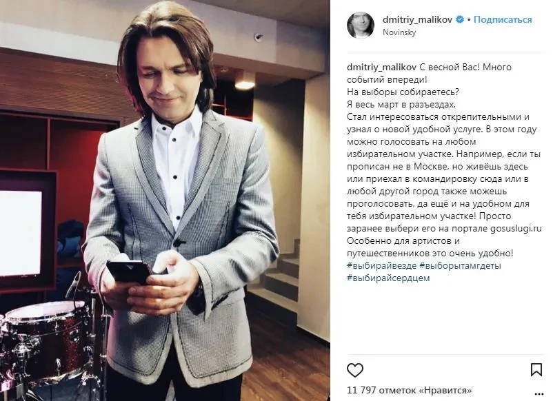Click the white screen in the photo

(21, 234)
